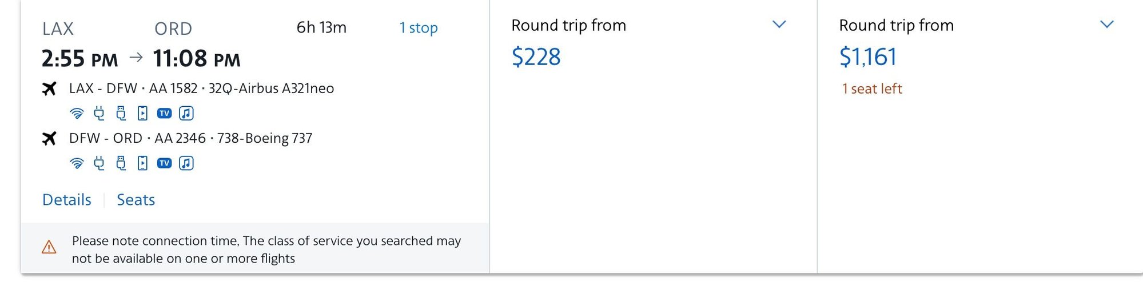Select the $228 round trip price
1143x282 pixels.
(x=536, y=57)
